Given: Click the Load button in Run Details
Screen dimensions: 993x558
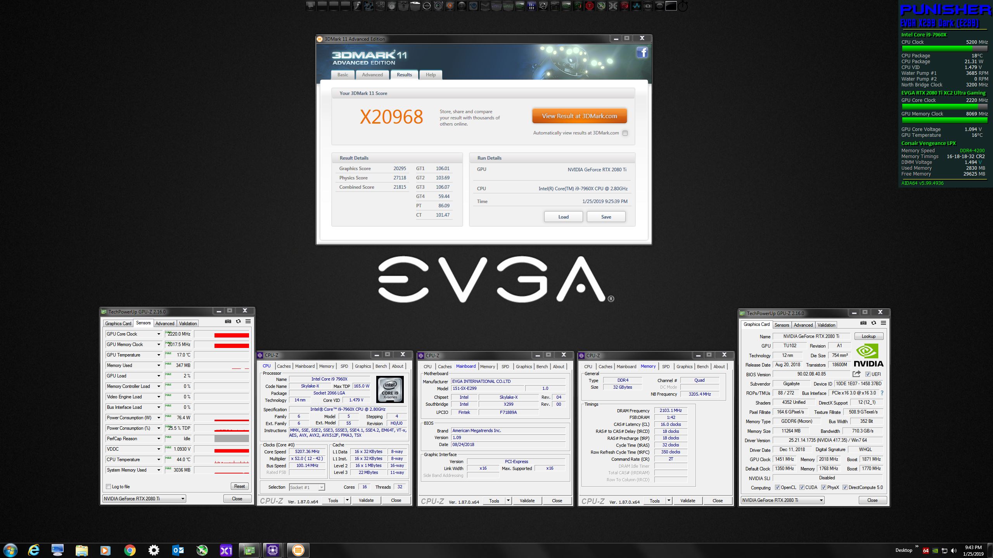Looking at the screenshot, I should pos(563,217).
